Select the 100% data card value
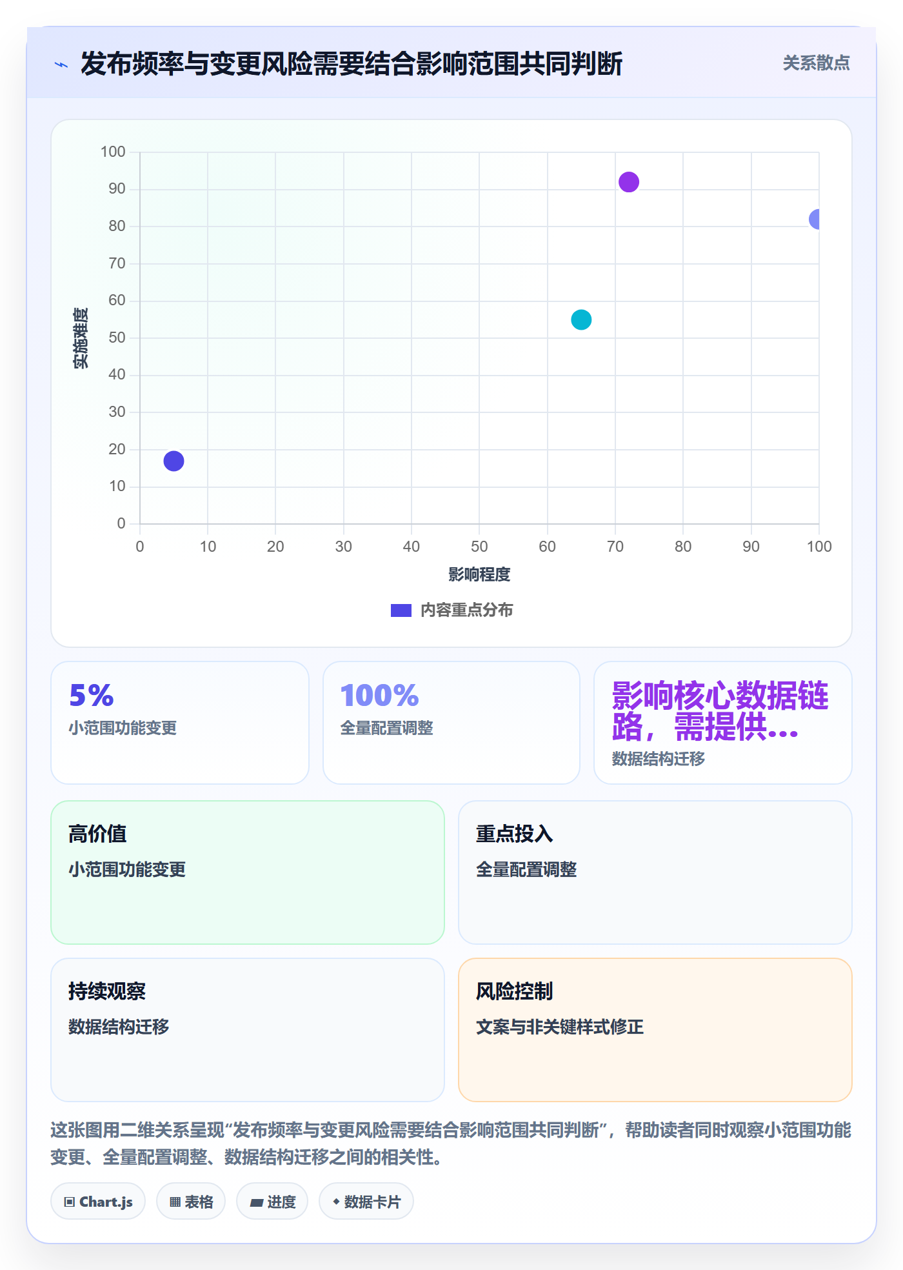The image size is (903, 1270). pyautogui.click(x=379, y=696)
